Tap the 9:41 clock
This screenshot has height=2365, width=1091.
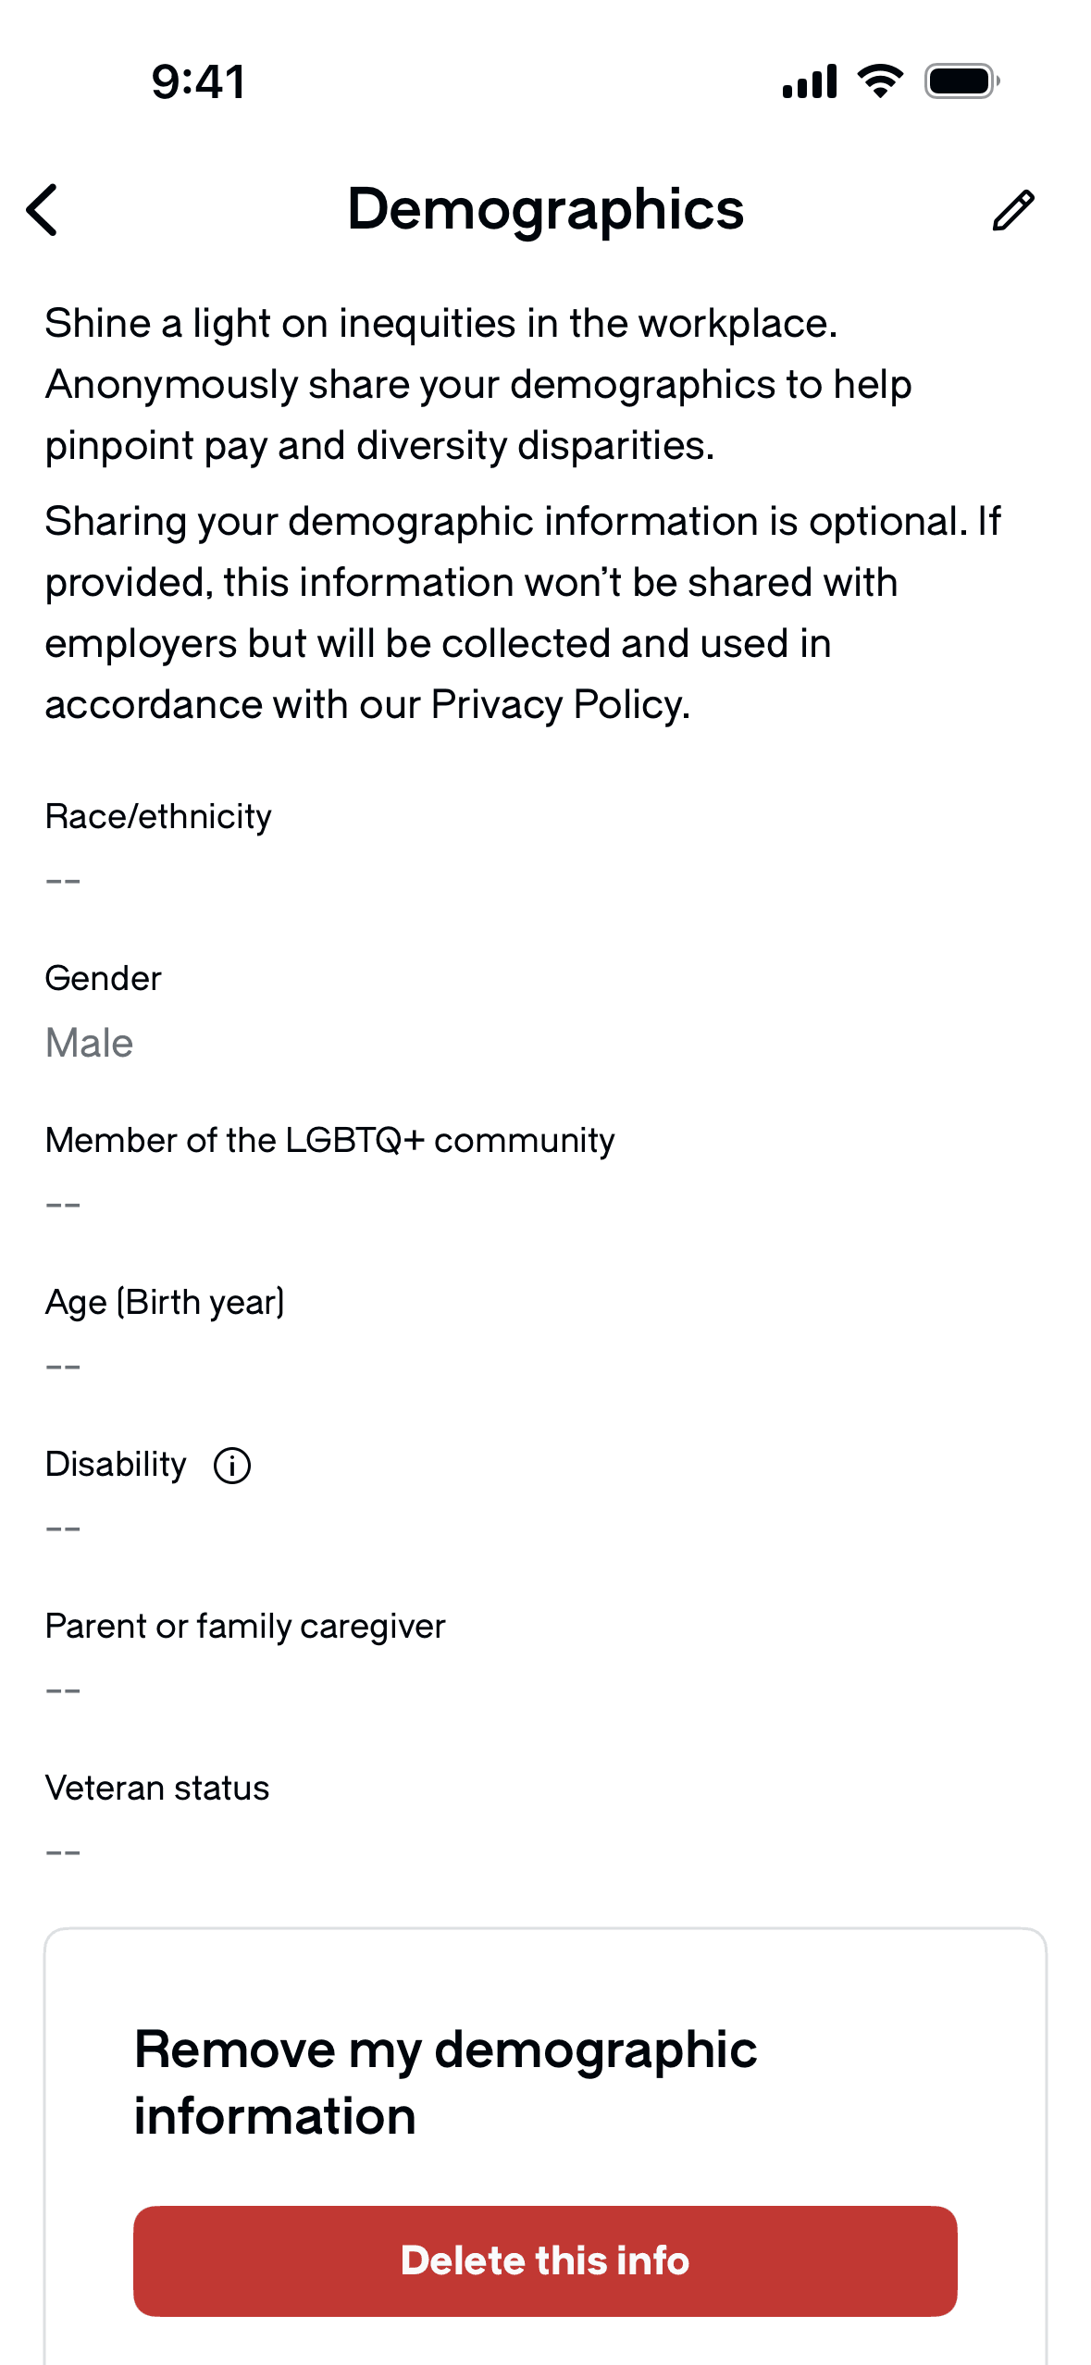(x=198, y=81)
